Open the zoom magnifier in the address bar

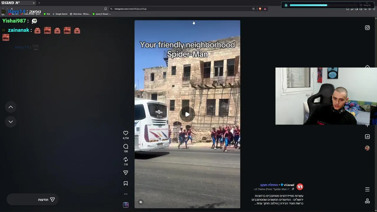click(253, 9)
